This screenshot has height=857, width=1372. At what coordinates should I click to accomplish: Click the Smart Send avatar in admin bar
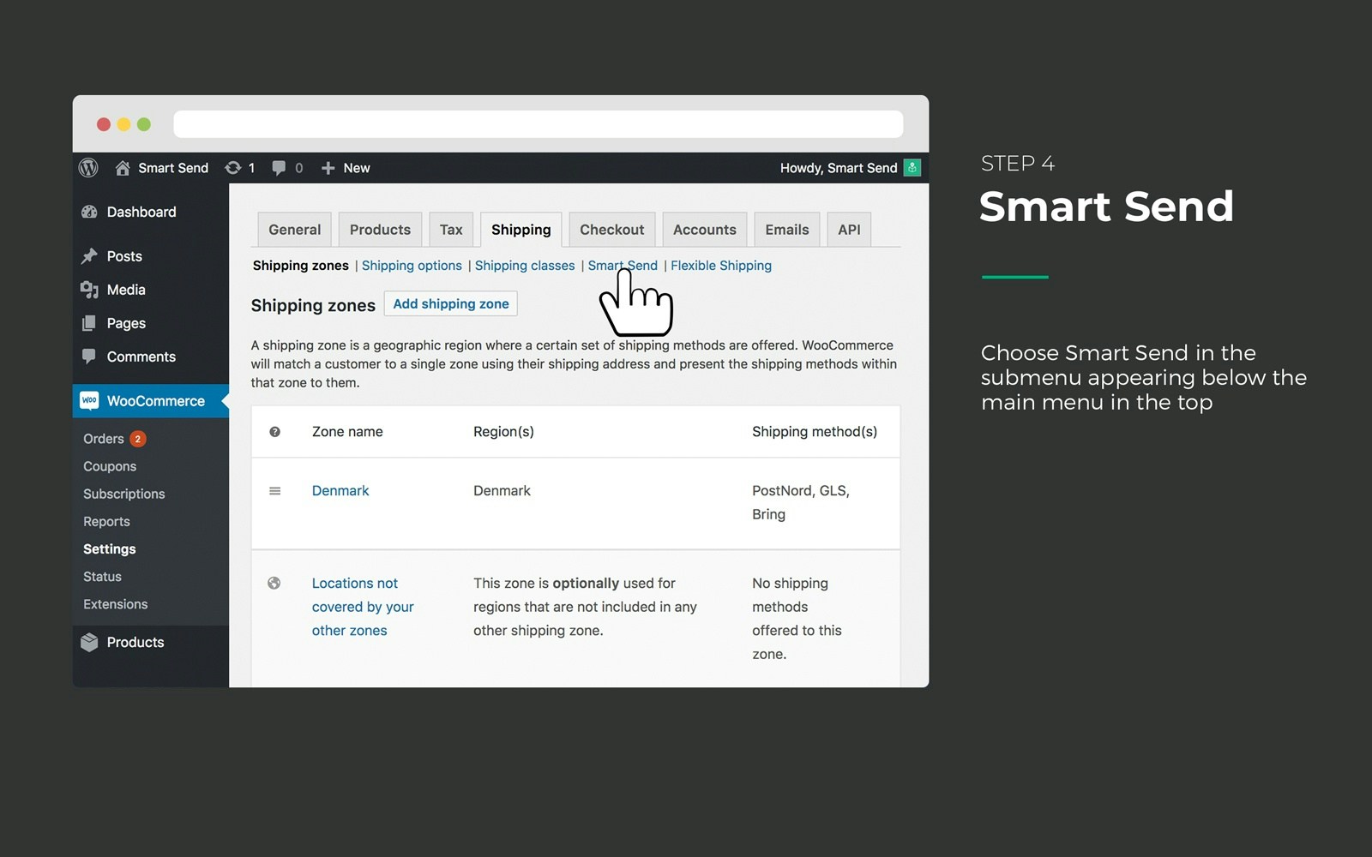pyautogui.click(x=912, y=168)
